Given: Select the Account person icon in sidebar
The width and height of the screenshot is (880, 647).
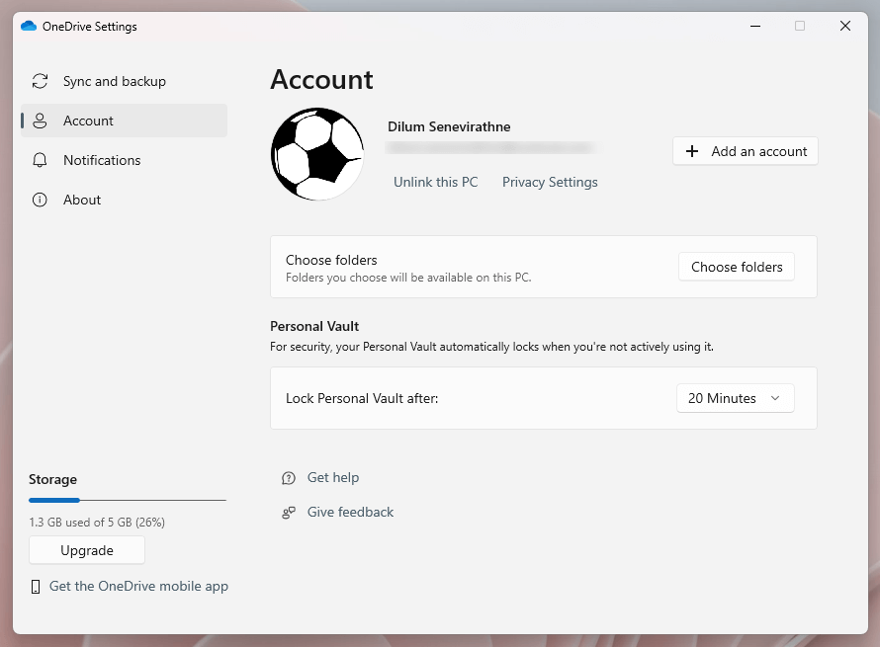Looking at the screenshot, I should [x=40, y=121].
